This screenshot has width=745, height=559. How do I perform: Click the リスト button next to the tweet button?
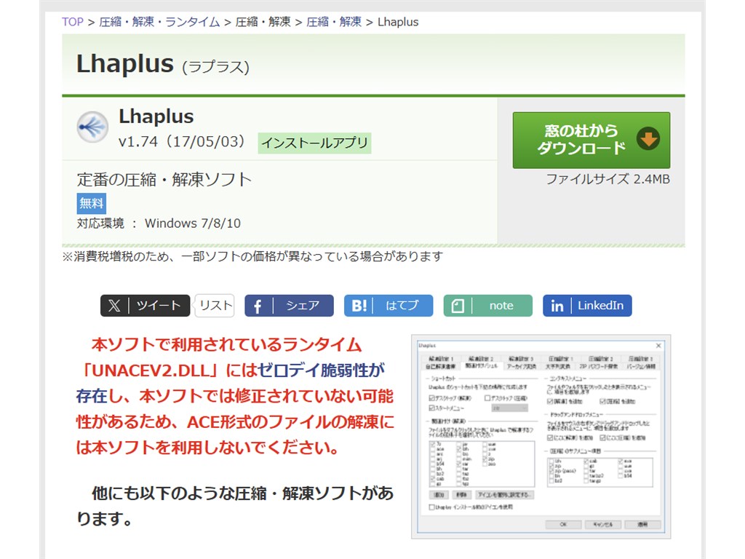[215, 305]
